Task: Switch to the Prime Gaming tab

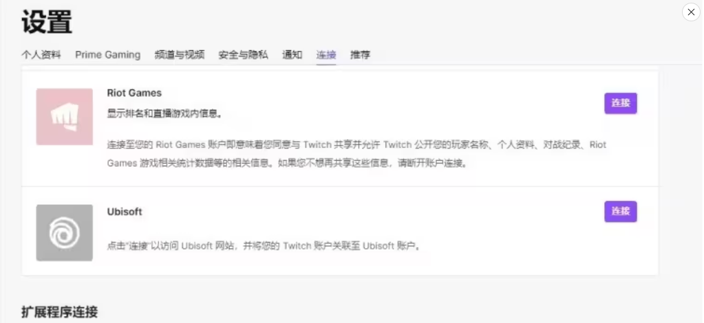Action: click(108, 55)
